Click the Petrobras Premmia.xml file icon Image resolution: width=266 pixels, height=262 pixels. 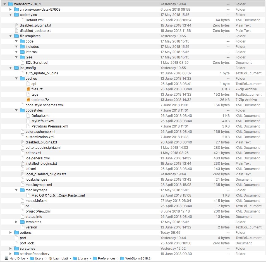(28, 126)
